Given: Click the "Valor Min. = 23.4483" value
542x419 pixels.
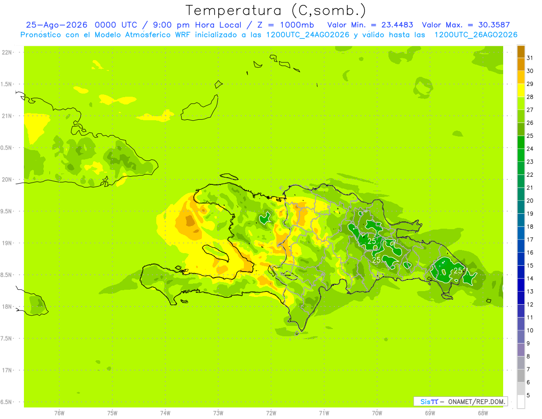Looking at the screenshot, I should pos(371,25).
